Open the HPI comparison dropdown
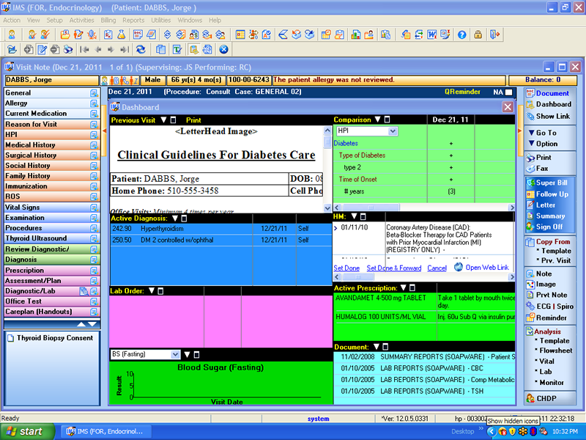This screenshot has height=440, width=586. pos(392,131)
